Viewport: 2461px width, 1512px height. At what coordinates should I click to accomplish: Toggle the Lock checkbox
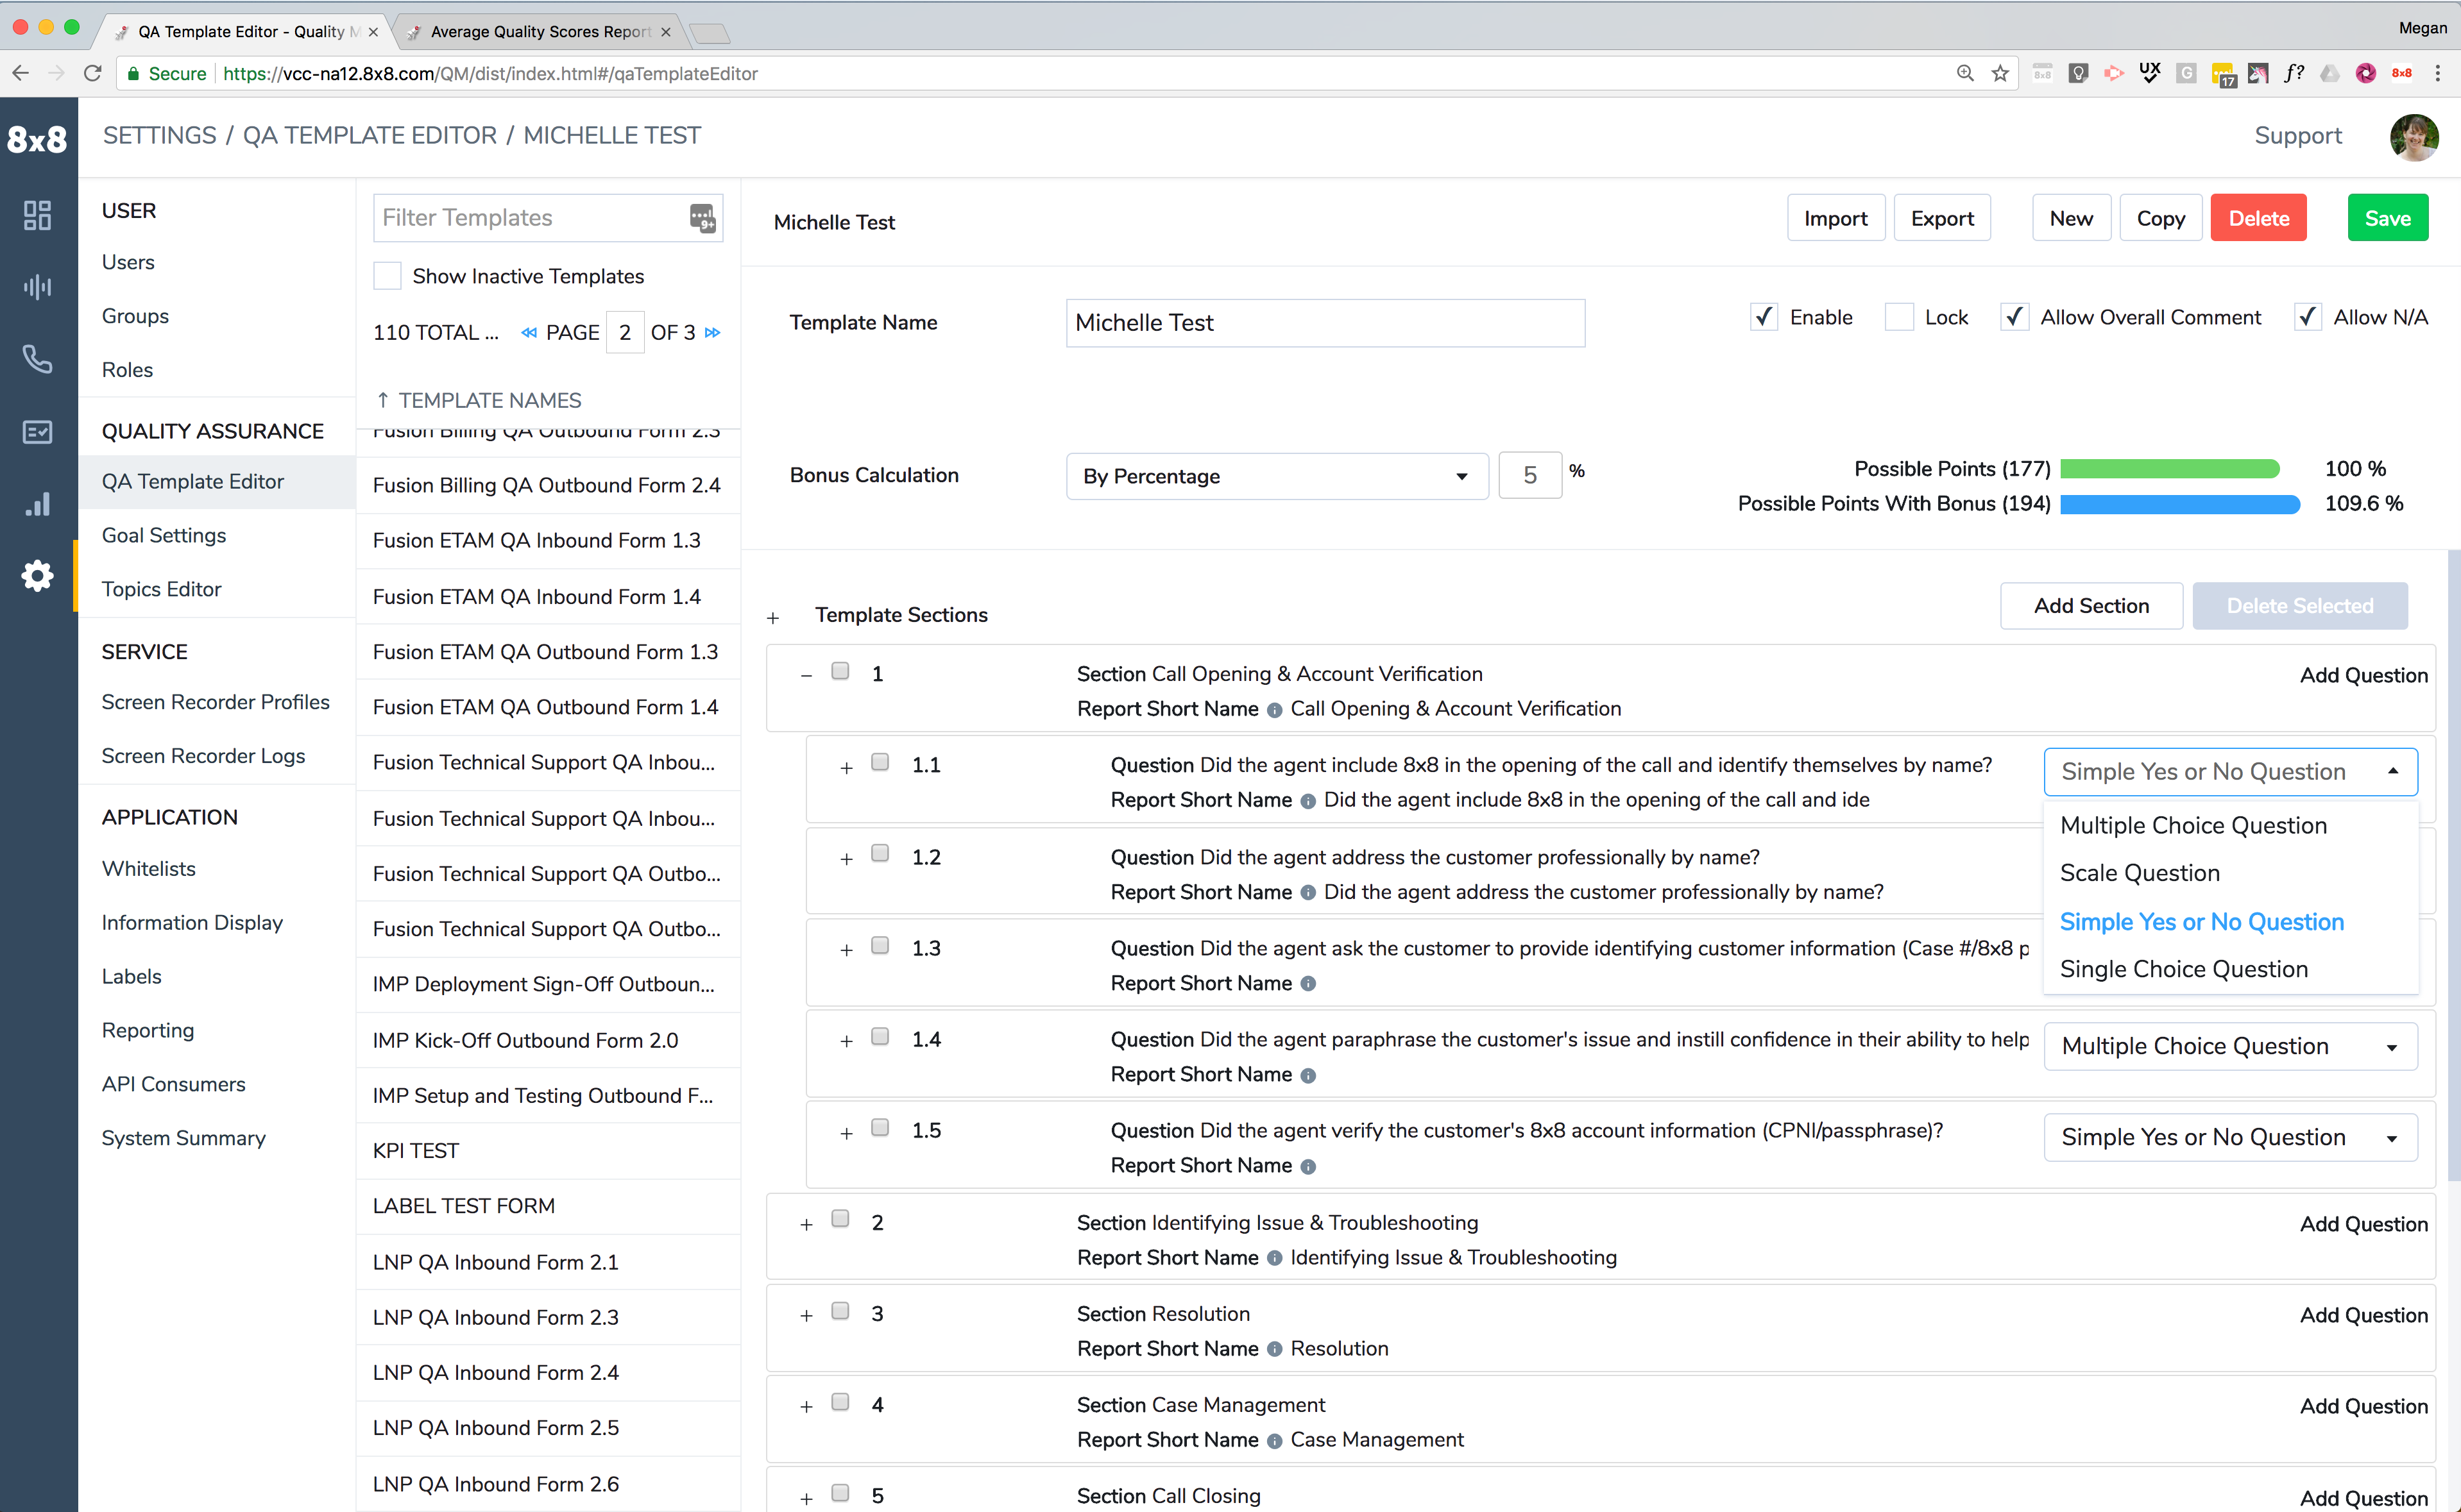[x=1899, y=317]
